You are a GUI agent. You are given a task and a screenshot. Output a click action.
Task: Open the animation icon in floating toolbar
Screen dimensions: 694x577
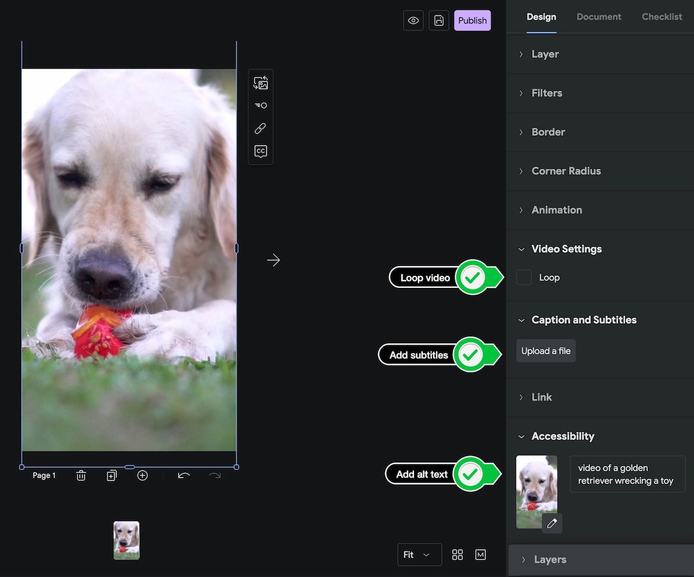pyautogui.click(x=260, y=105)
